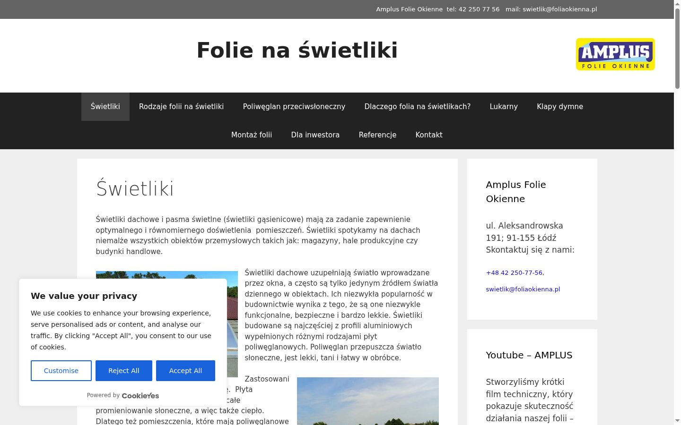Click the Customise cookie button
This screenshot has height=425, width=681.
(61, 371)
